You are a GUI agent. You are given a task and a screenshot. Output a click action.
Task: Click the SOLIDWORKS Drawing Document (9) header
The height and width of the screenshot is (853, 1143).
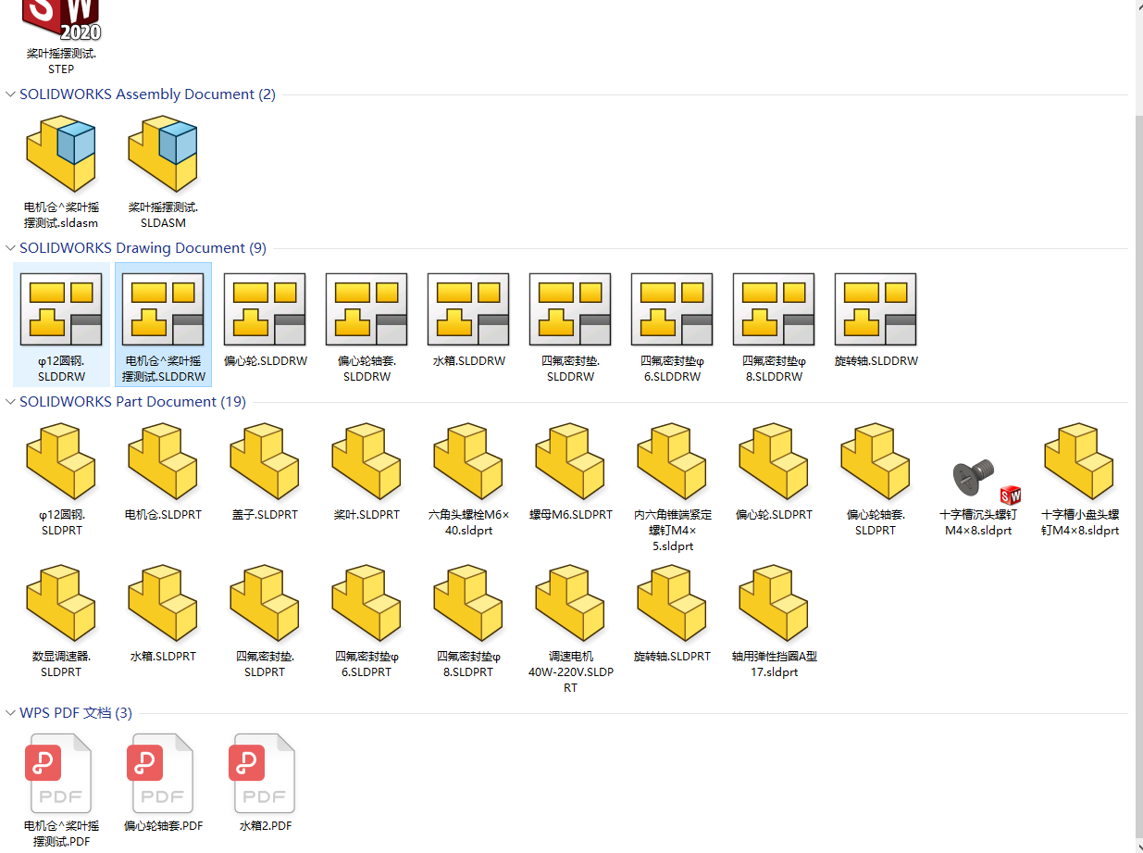(x=143, y=248)
